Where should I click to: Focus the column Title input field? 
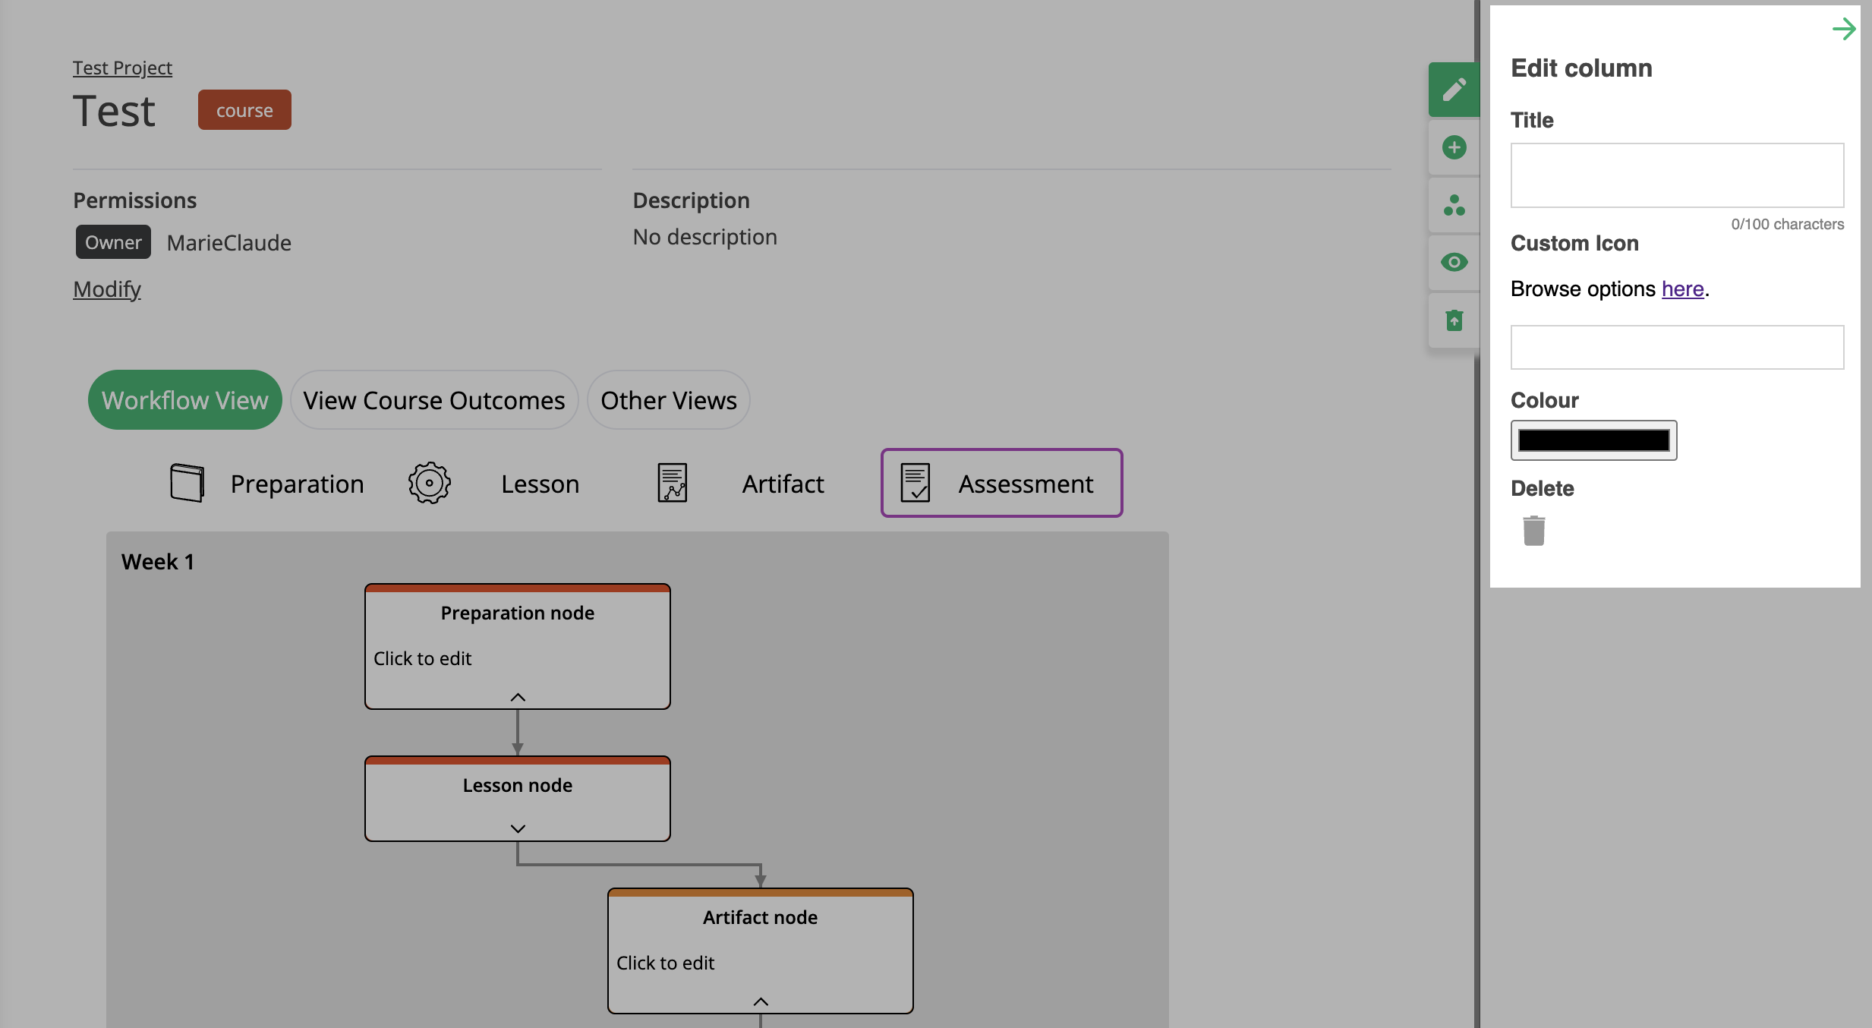point(1677,175)
